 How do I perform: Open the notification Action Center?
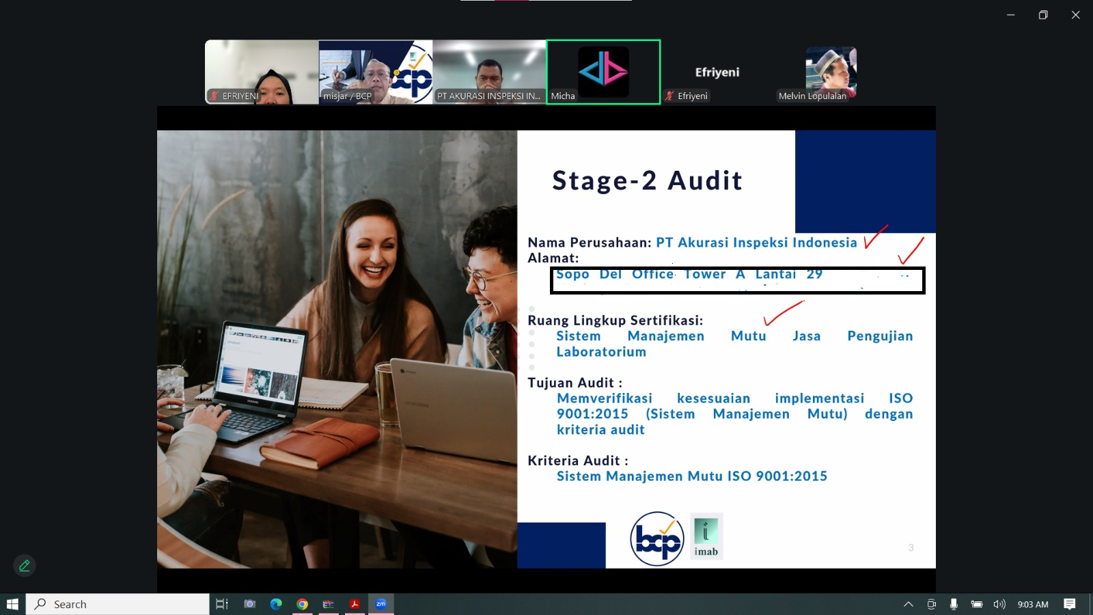[x=1070, y=604]
